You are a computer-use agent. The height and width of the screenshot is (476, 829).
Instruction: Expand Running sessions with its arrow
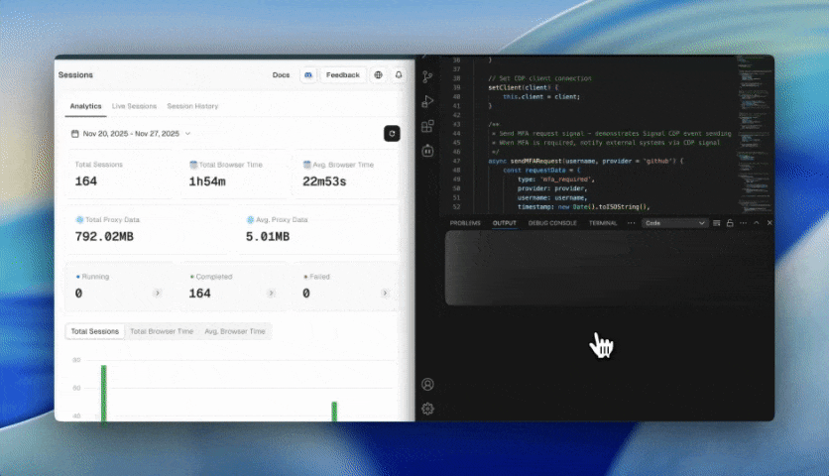(157, 293)
